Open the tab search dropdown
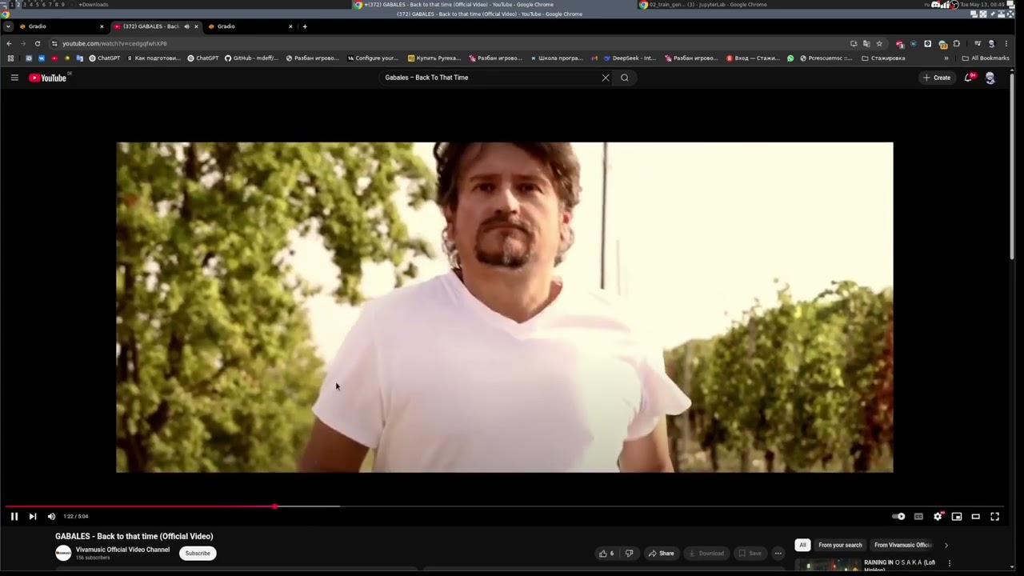 [x=8, y=26]
